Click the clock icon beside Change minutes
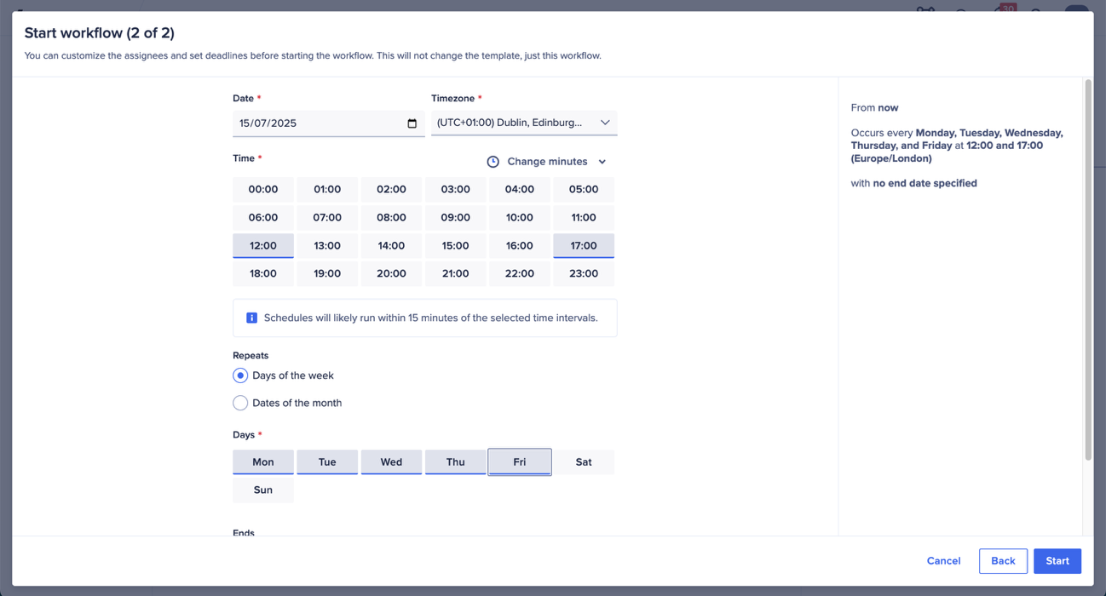 click(x=493, y=162)
